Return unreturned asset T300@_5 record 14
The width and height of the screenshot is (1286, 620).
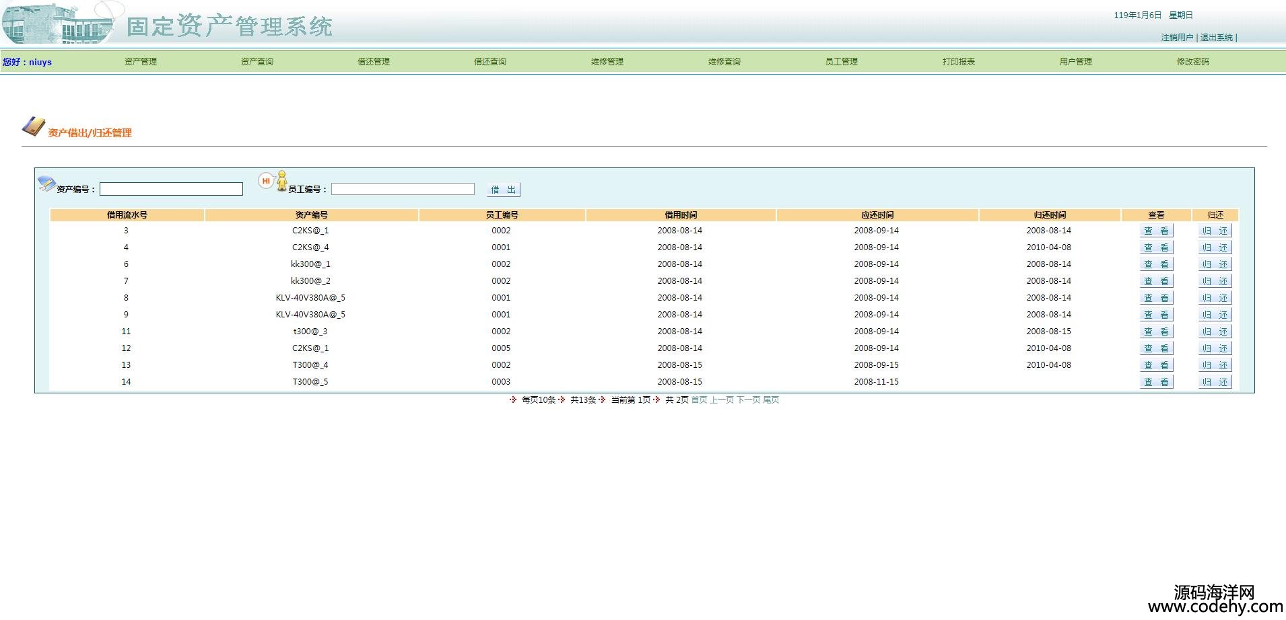(1215, 382)
